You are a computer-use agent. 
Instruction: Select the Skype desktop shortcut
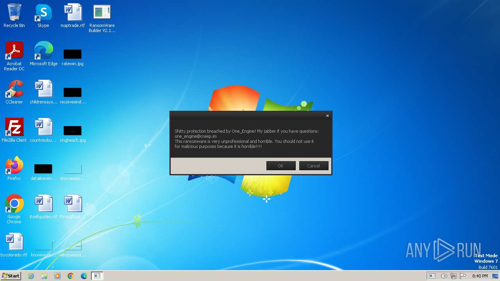(x=43, y=16)
